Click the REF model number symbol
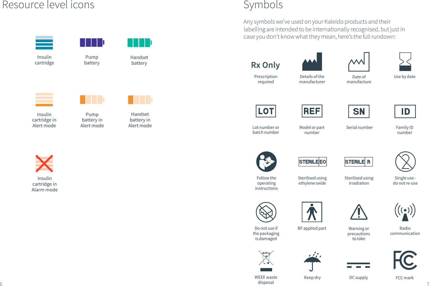The image size is (429, 286). pyautogui.click(x=312, y=111)
